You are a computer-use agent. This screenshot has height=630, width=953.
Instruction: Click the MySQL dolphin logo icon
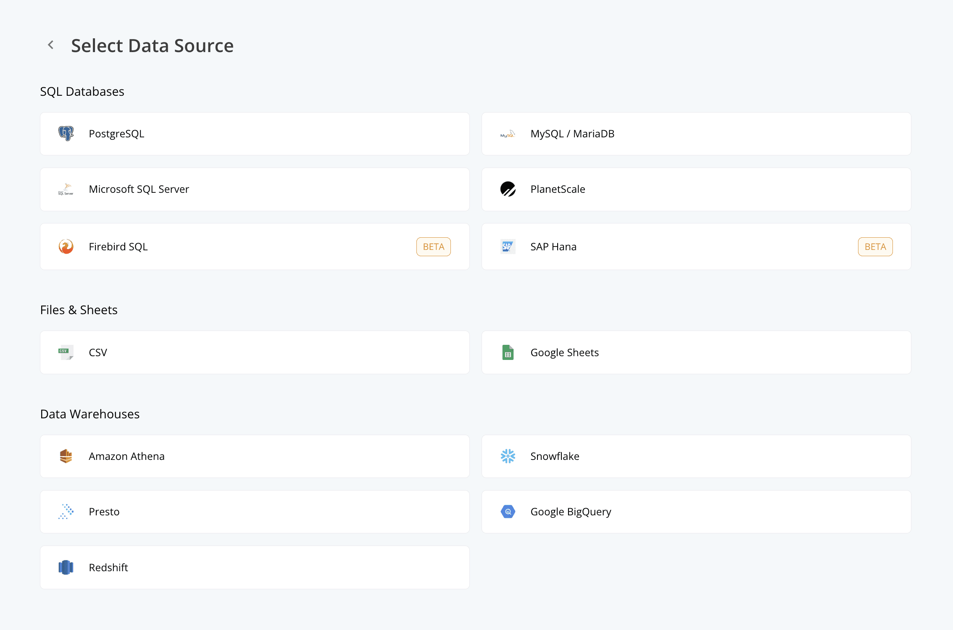click(508, 134)
